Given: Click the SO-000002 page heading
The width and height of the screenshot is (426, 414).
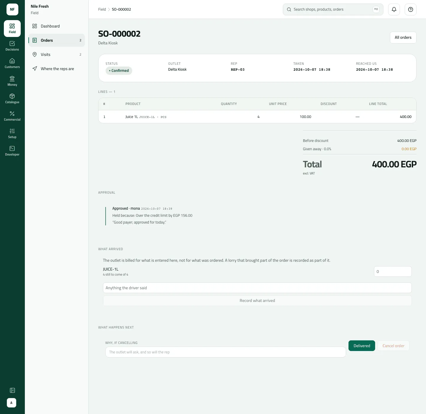Looking at the screenshot, I should point(119,34).
